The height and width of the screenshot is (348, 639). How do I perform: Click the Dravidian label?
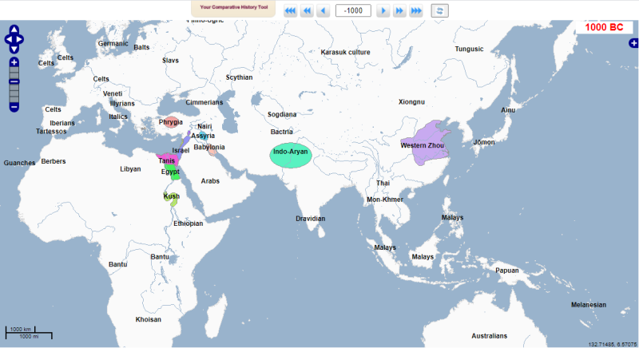(x=311, y=219)
